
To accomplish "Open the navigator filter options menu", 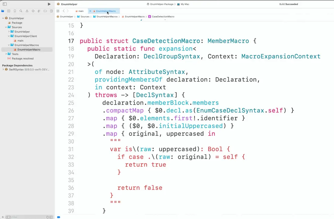I will [8, 217].
